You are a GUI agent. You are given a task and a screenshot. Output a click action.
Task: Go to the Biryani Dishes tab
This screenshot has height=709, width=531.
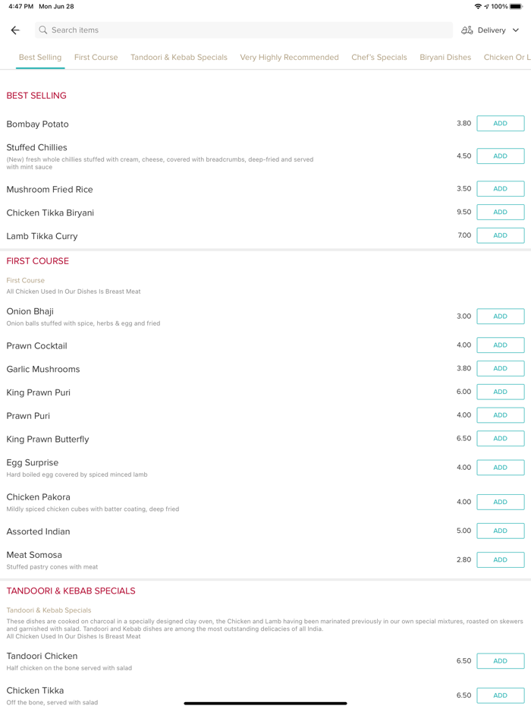[445, 58]
